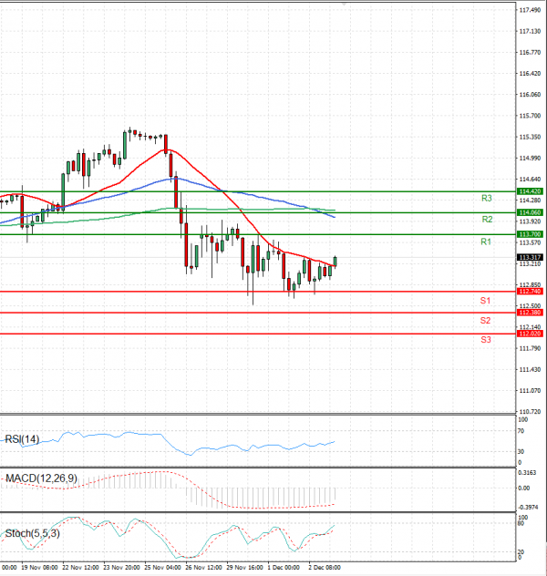Click the S3 support label
This screenshot has width=547, height=576.
pos(486,340)
